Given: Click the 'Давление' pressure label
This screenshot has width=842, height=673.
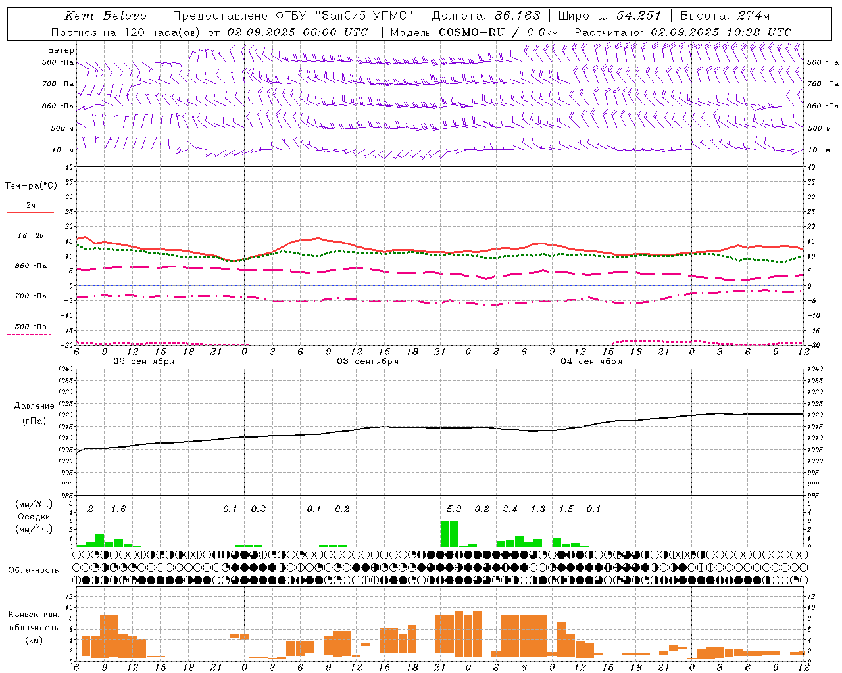Looking at the screenshot, I should [34, 406].
